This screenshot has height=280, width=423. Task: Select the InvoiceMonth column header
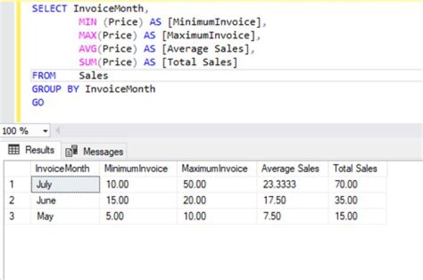[65, 168]
